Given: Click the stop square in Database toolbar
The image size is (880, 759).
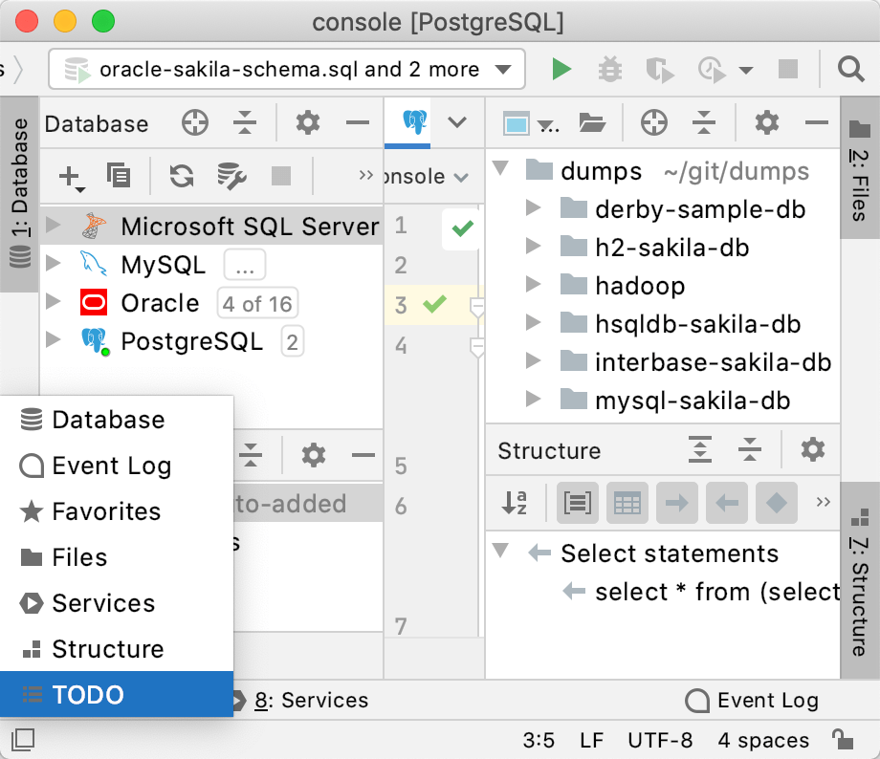Looking at the screenshot, I should pyautogui.click(x=281, y=176).
